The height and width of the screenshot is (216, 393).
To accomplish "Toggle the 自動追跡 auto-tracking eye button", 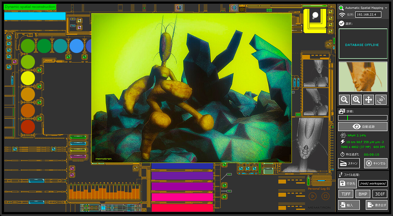I will click(x=363, y=127).
